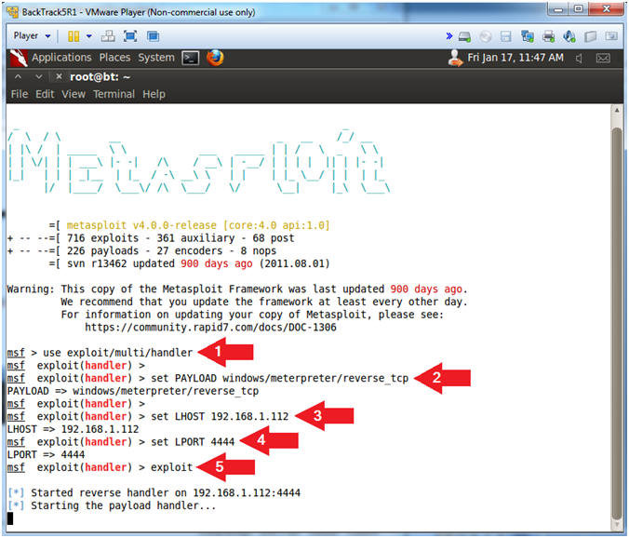Click the BackTrack dragon logo icon
The image size is (629, 538).
click(18, 58)
